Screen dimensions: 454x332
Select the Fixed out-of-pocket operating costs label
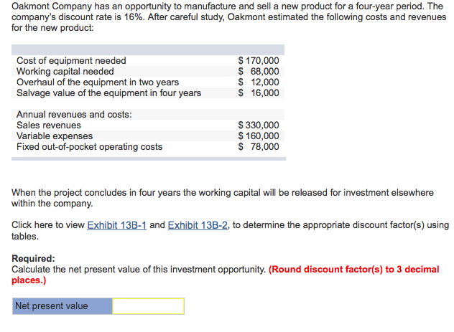90,147
